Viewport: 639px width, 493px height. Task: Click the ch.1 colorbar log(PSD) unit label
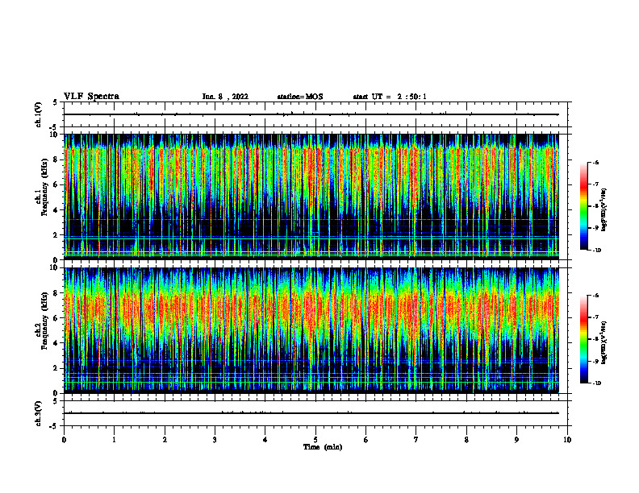(x=604, y=210)
